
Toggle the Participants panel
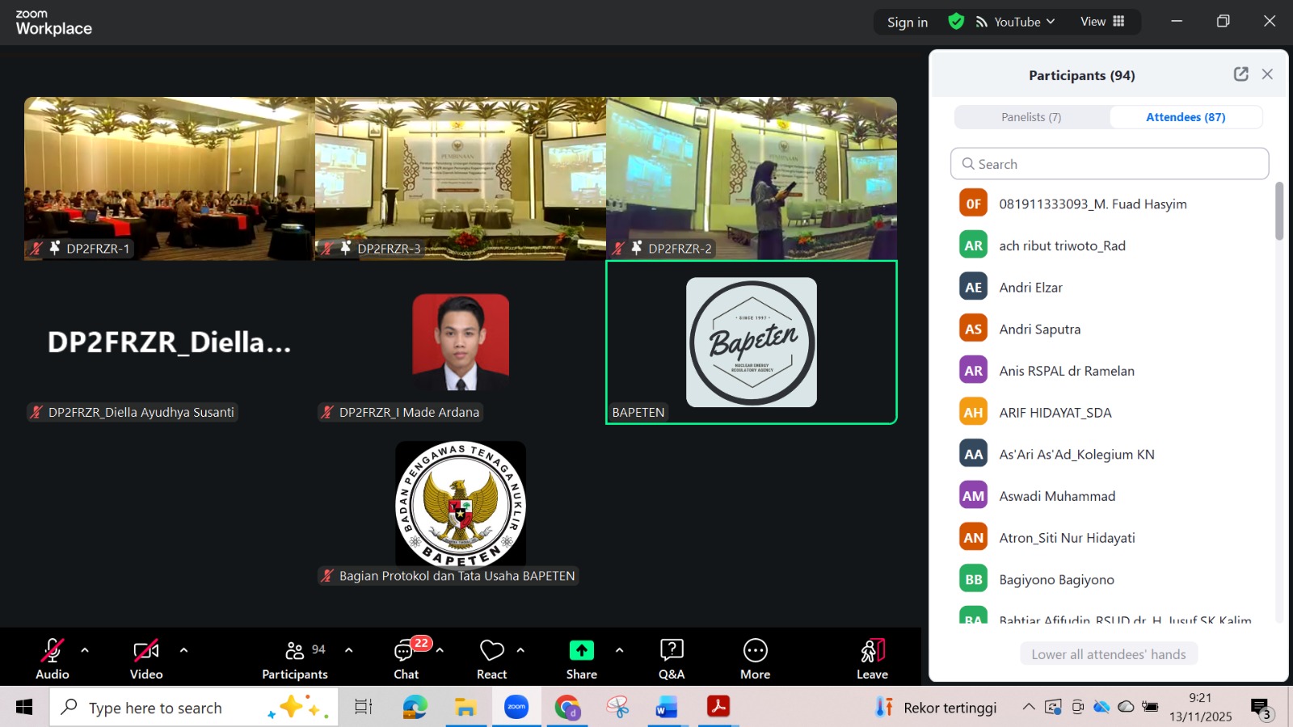pyautogui.click(x=294, y=658)
